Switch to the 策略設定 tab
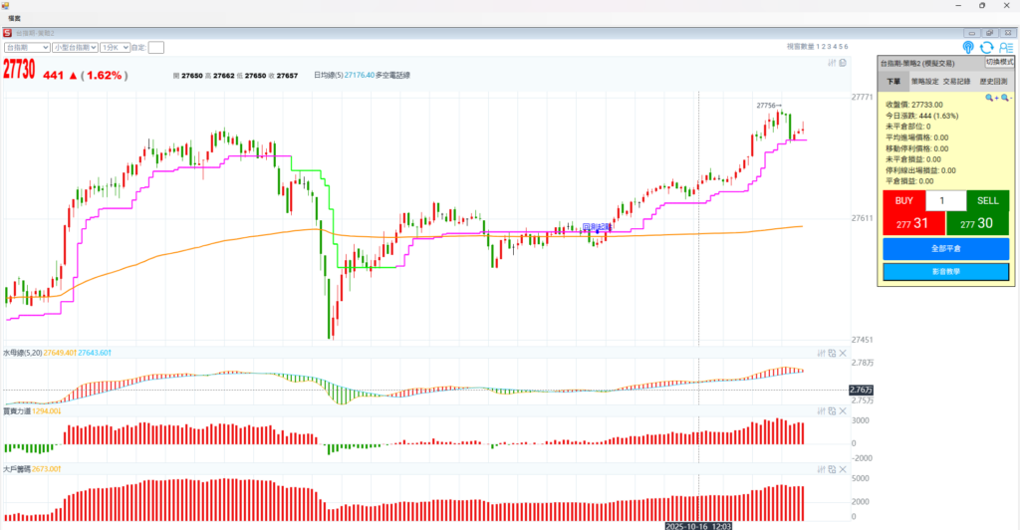This screenshot has height=530, width=1020. point(925,81)
